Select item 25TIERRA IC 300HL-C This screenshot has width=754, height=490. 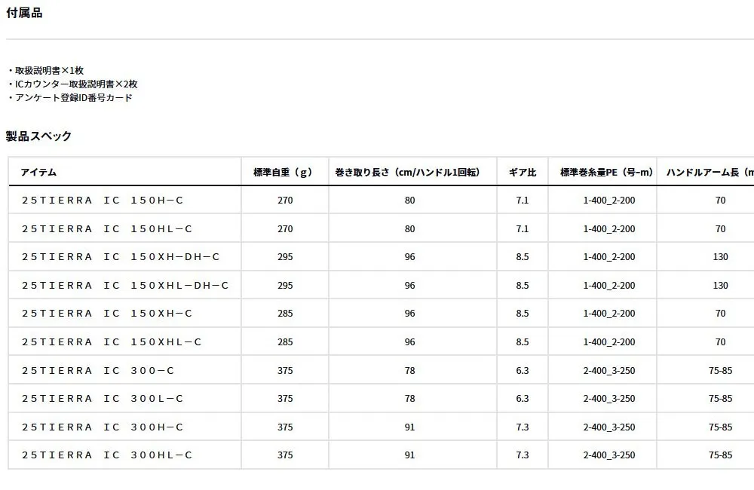[107, 455]
